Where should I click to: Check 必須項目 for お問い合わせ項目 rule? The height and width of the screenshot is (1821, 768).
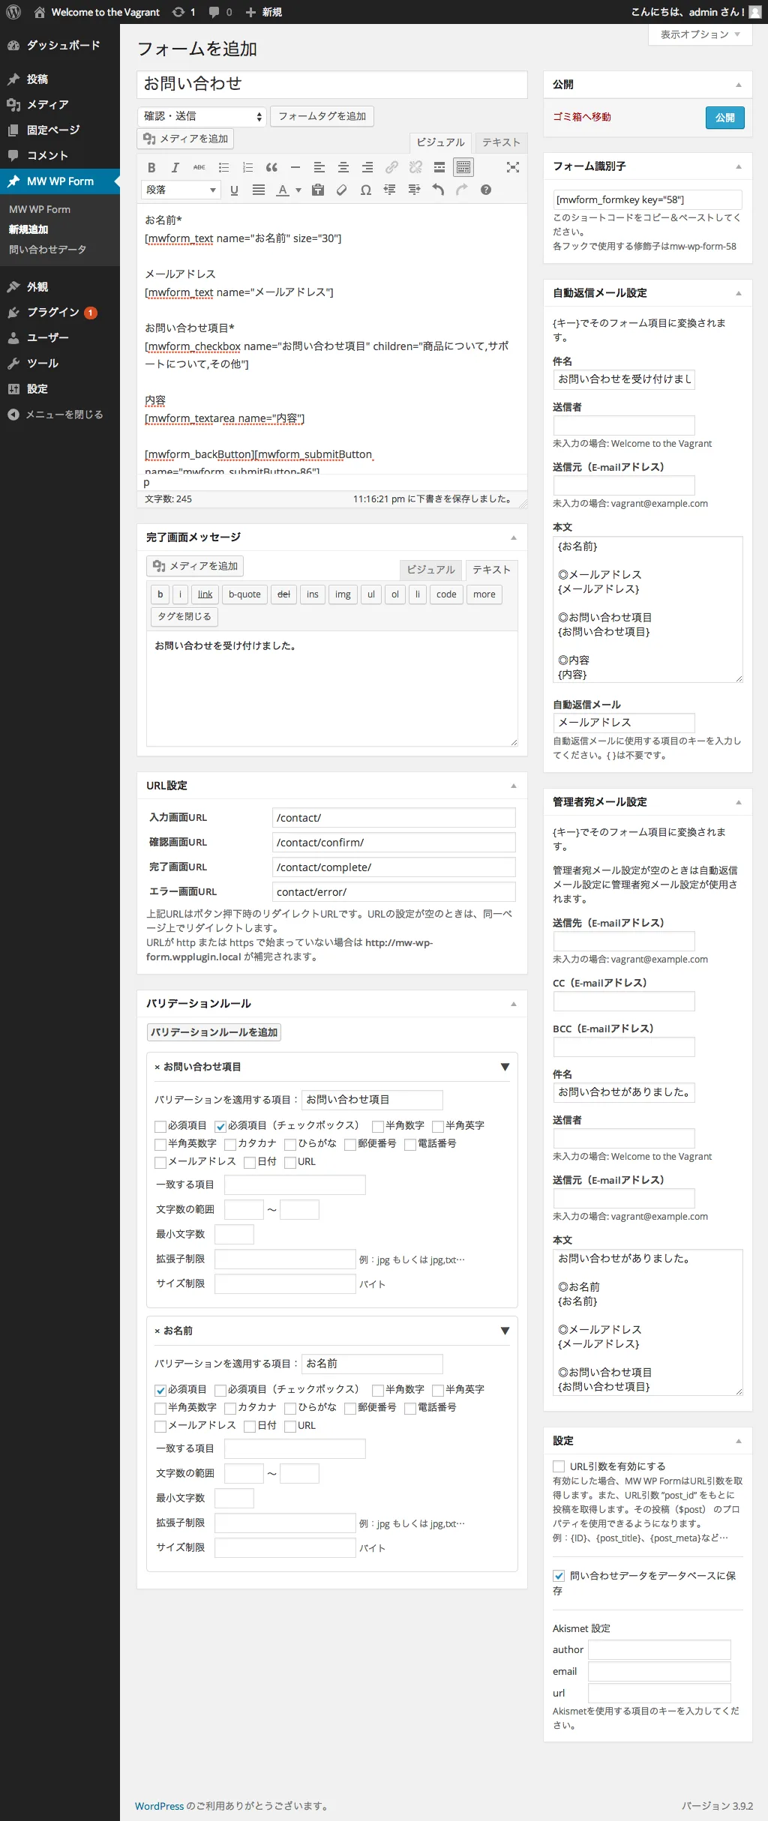(x=160, y=1126)
